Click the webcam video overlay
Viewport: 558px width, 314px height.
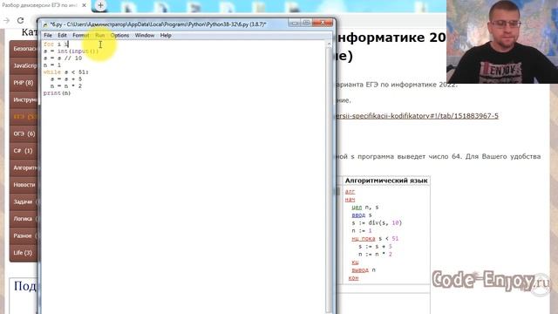click(x=502, y=42)
